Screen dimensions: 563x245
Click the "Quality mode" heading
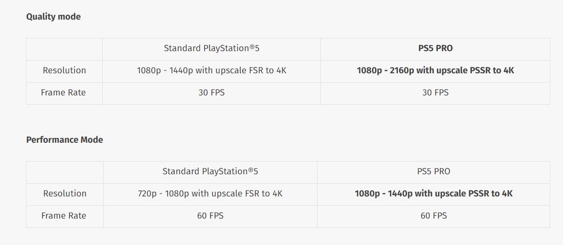tap(53, 17)
